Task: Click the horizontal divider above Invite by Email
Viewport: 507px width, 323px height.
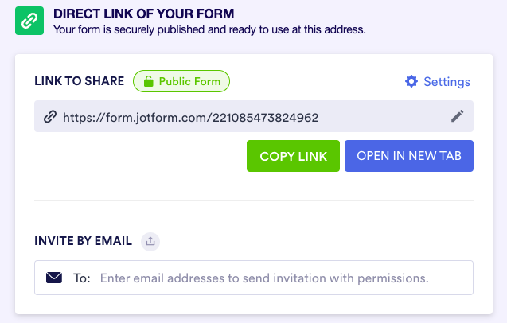Action: (254, 201)
